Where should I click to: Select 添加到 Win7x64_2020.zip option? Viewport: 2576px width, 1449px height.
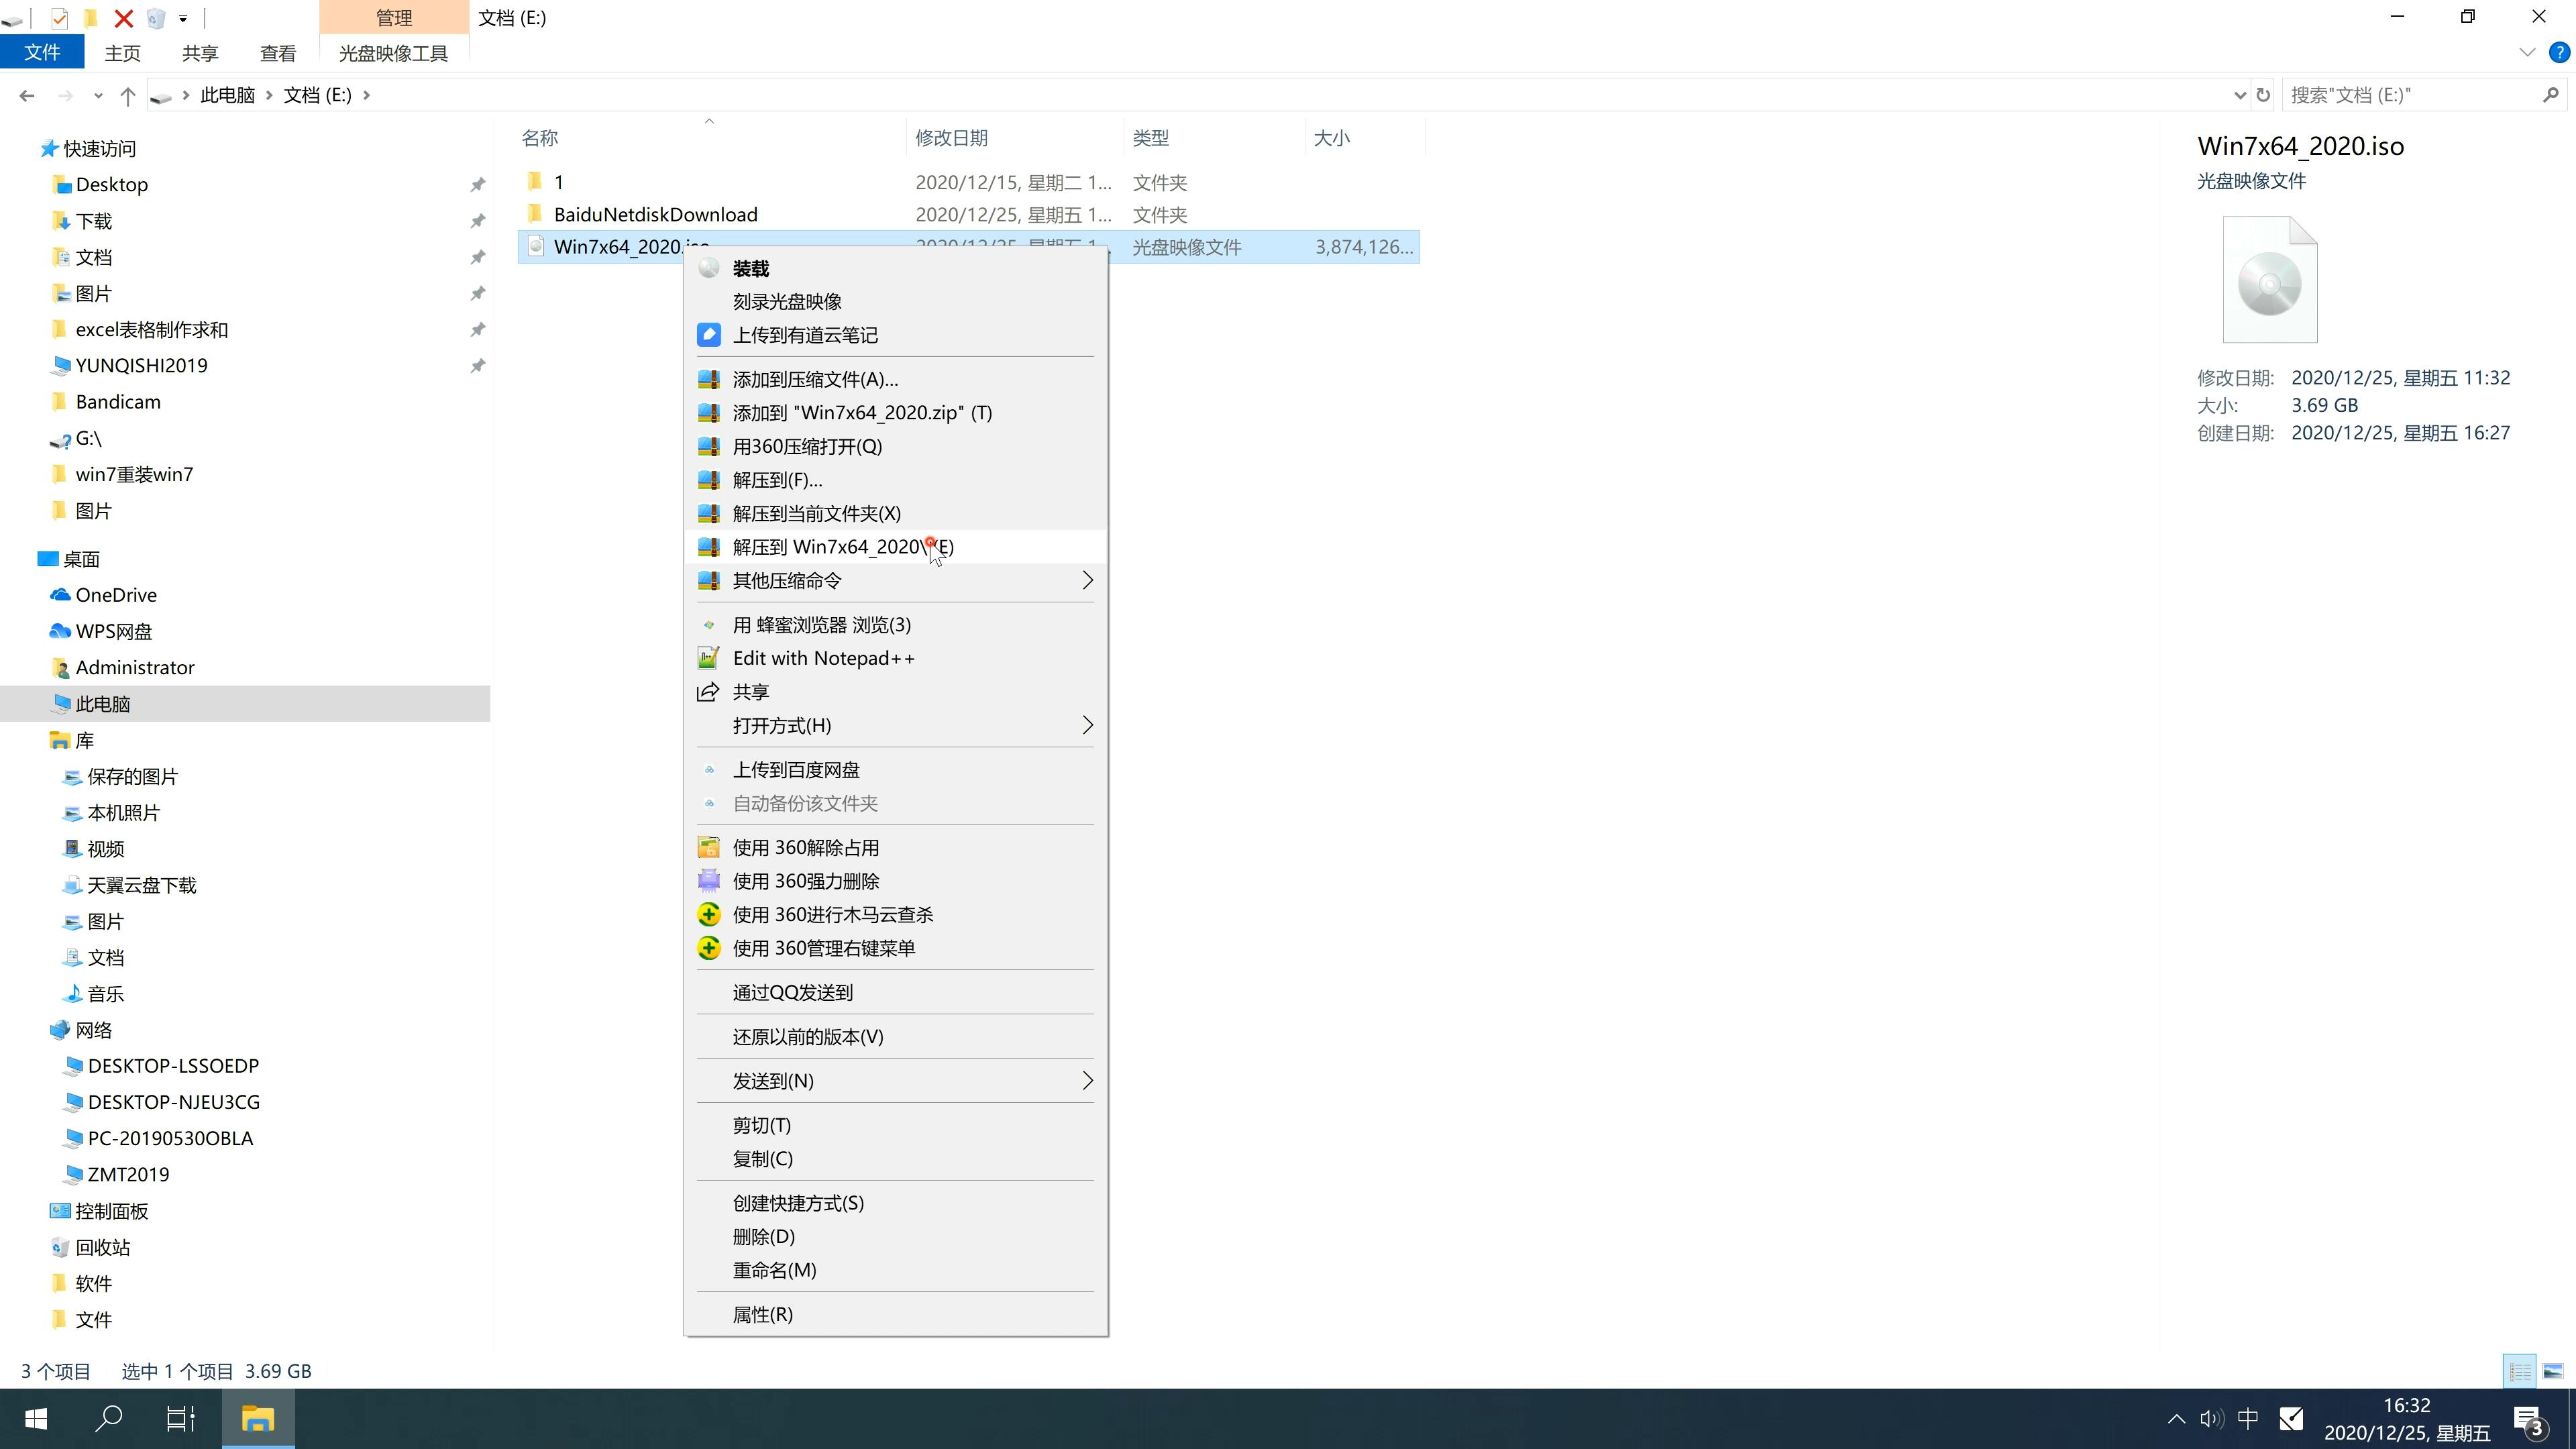[861, 413]
